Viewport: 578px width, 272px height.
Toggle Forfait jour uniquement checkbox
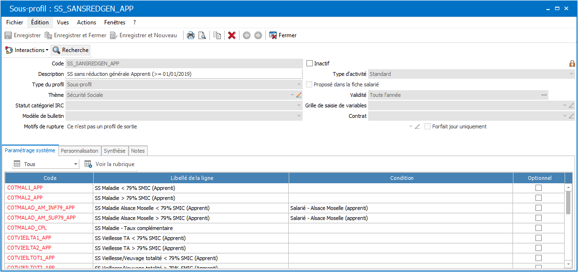428,126
